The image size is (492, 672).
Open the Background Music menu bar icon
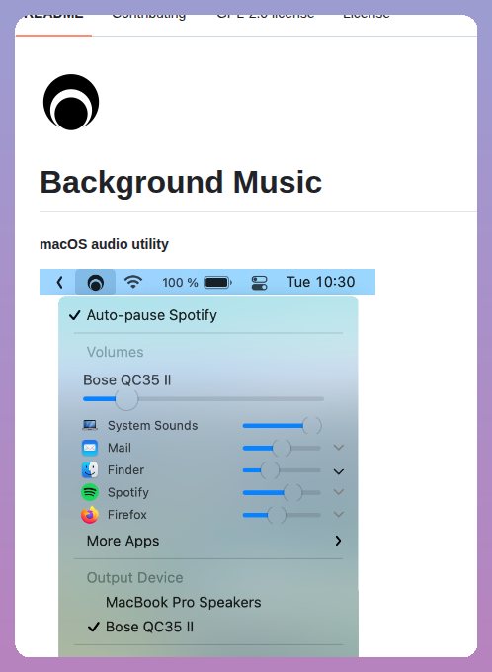pyautogui.click(x=95, y=282)
